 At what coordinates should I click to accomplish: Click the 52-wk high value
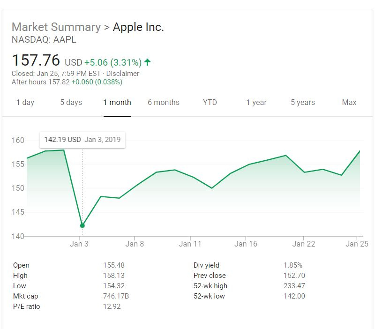click(294, 286)
